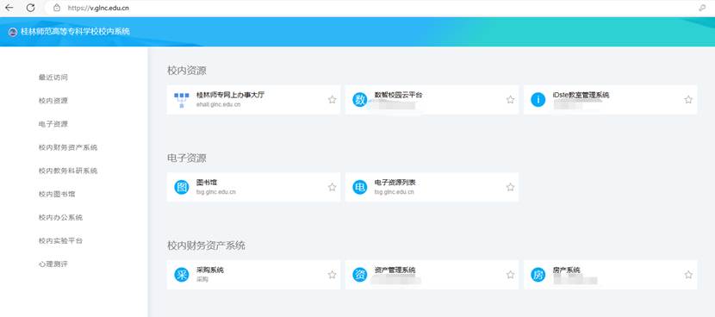Open the 桂林师专网上办事大厅 link
The image size is (715, 317).
tap(230, 96)
